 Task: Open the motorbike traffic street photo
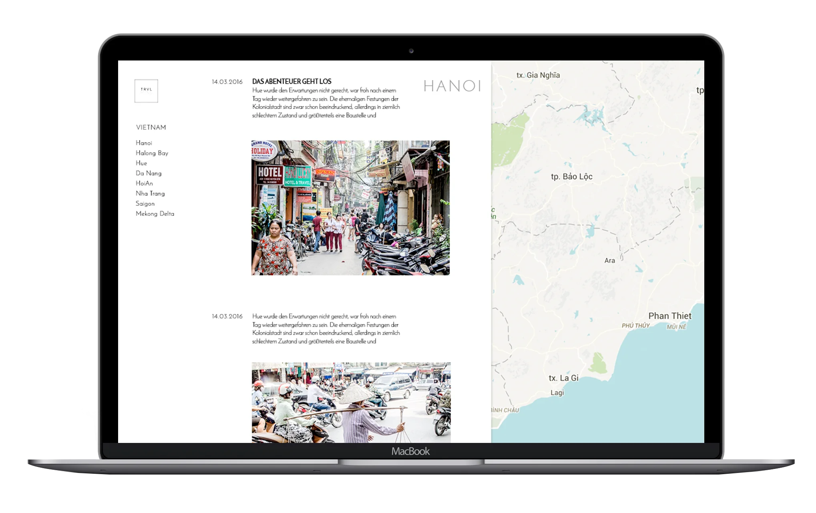tap(351, 402)
